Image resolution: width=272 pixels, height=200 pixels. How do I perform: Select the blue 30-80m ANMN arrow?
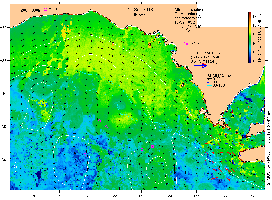(209, 82)
